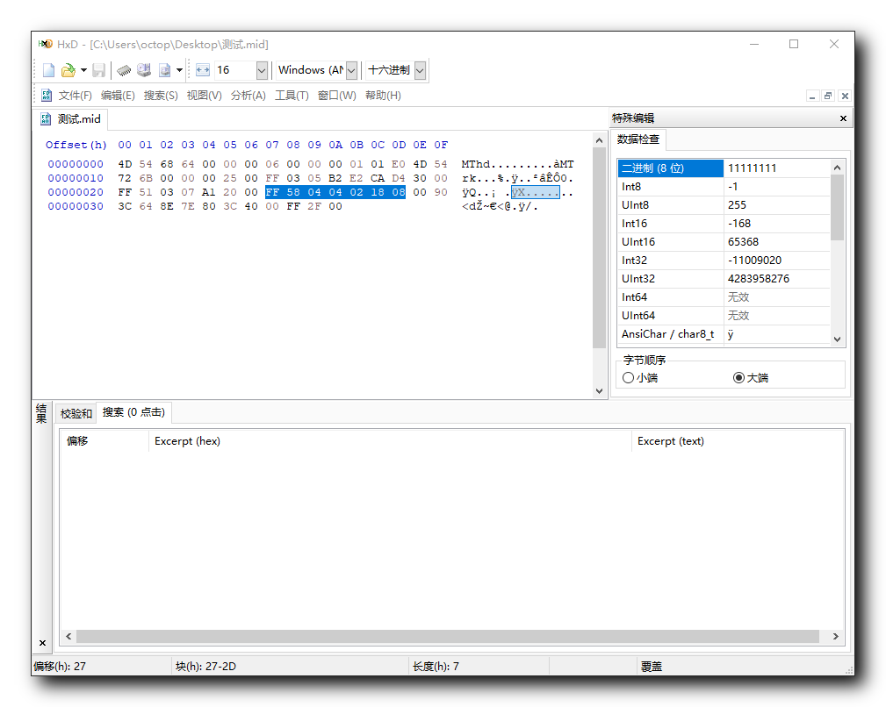This screenshot has height=707, width=886.
Task: Open the bytes per row 16 dropdown
Action: [262, 70]
